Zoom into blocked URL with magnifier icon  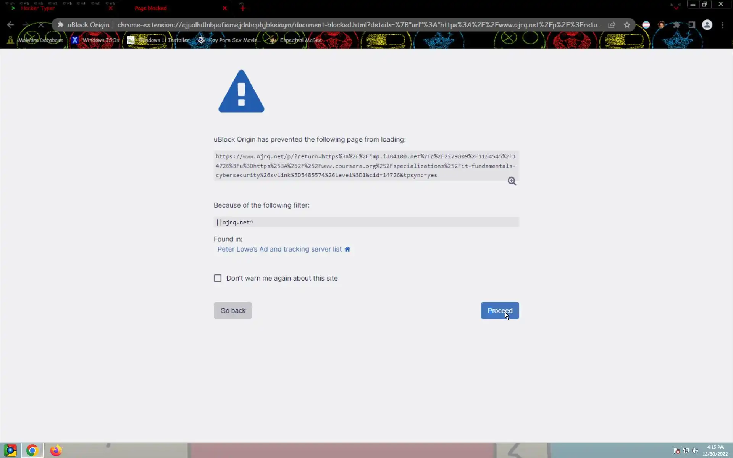tap(512, 181)
